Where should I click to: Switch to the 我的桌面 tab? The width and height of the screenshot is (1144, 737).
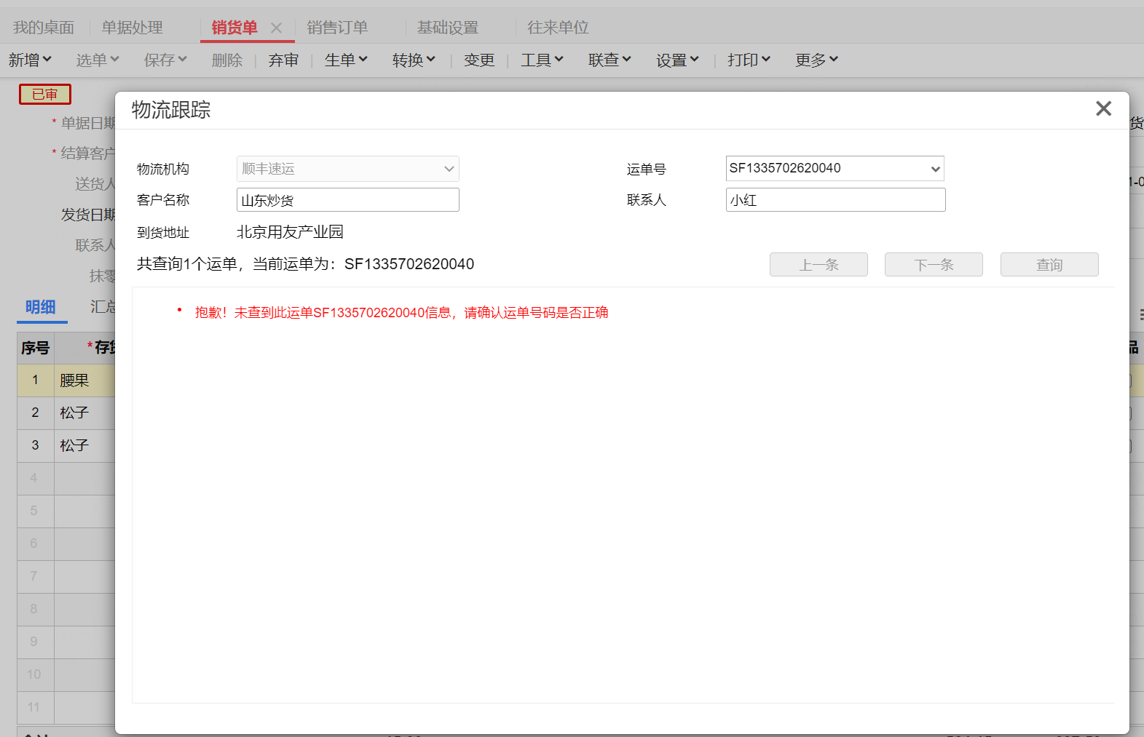pyautogui.click(x=44, y=28)
